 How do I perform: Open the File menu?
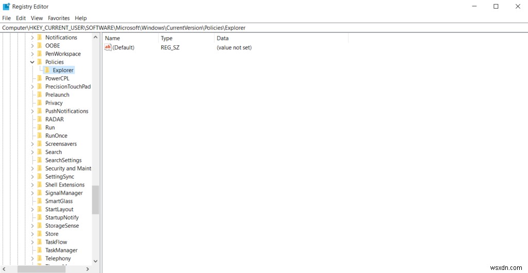(6, 18)
